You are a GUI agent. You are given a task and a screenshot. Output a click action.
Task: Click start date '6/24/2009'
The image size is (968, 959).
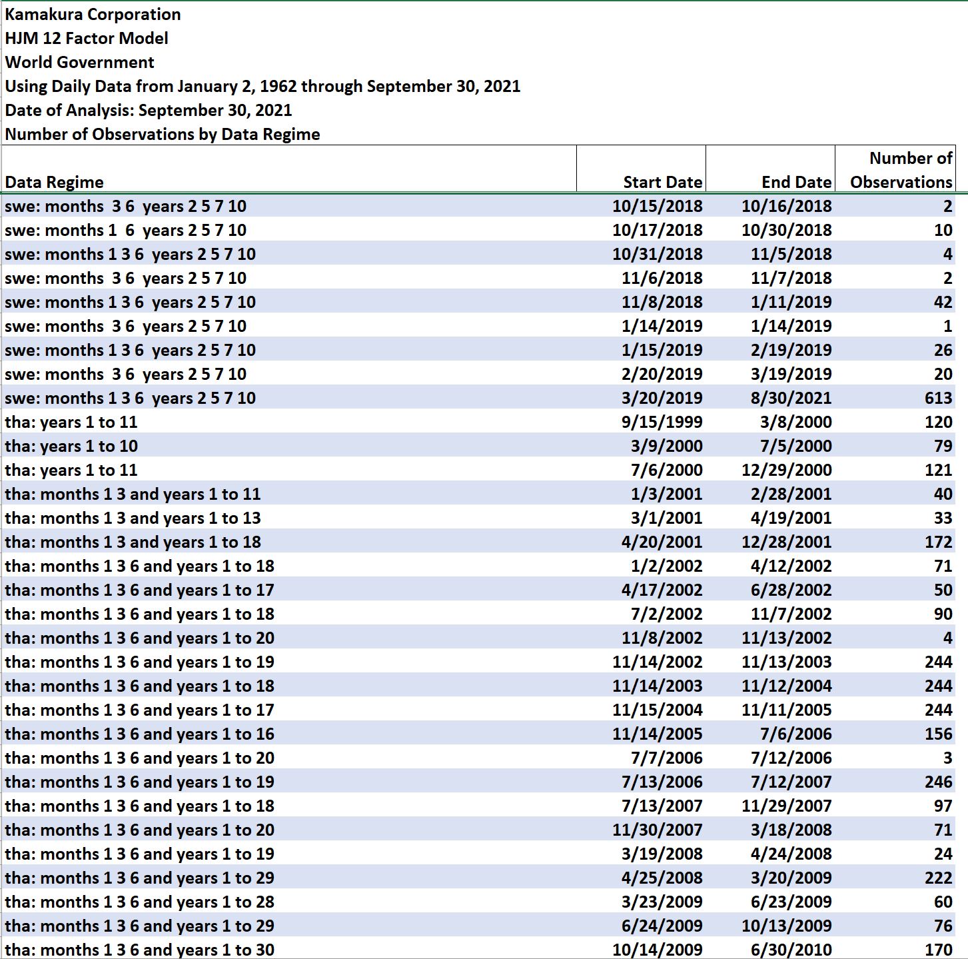(662, 926)
